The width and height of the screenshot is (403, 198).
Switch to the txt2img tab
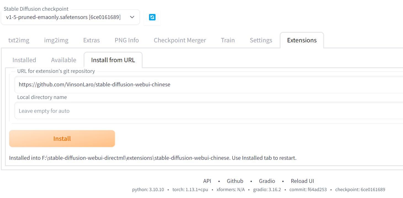[x=19, y=40]
